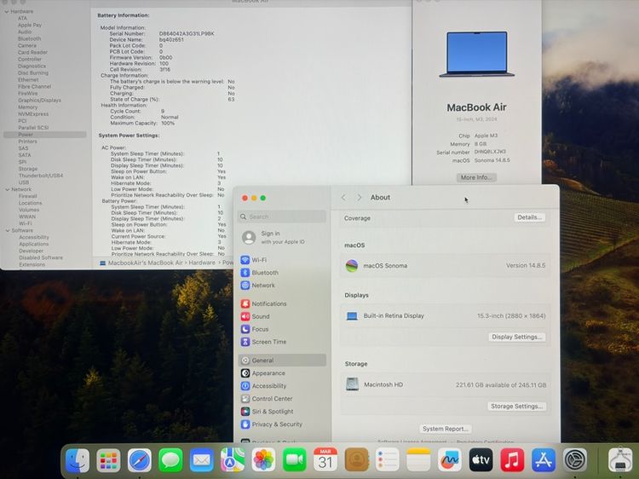Open Messages app in the Dock

click(170, 460)
